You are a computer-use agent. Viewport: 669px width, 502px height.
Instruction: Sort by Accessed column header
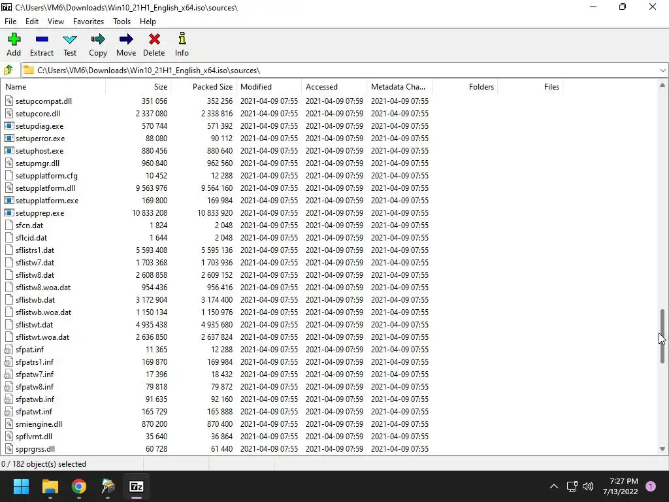click(x=334, y=87)
